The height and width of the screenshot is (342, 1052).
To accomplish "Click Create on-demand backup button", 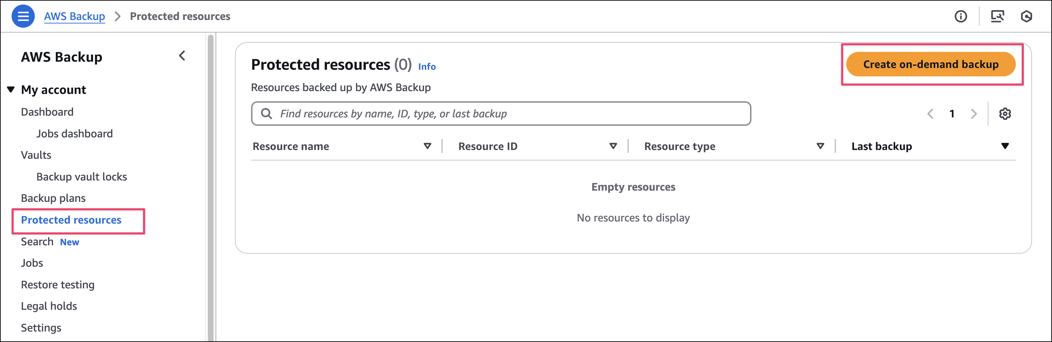I will pyautogui.click(x=930, y=64).
